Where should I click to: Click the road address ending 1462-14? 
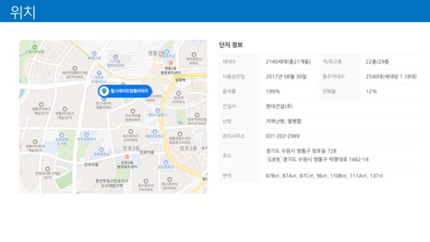[x=326, y=159]
